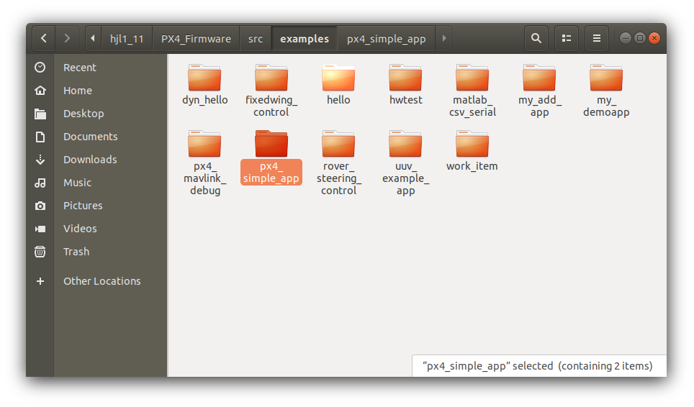The height and width of the screenshot is (407, 694).
Task: Click the my_demoapp file name
Action: coord(606,106)
